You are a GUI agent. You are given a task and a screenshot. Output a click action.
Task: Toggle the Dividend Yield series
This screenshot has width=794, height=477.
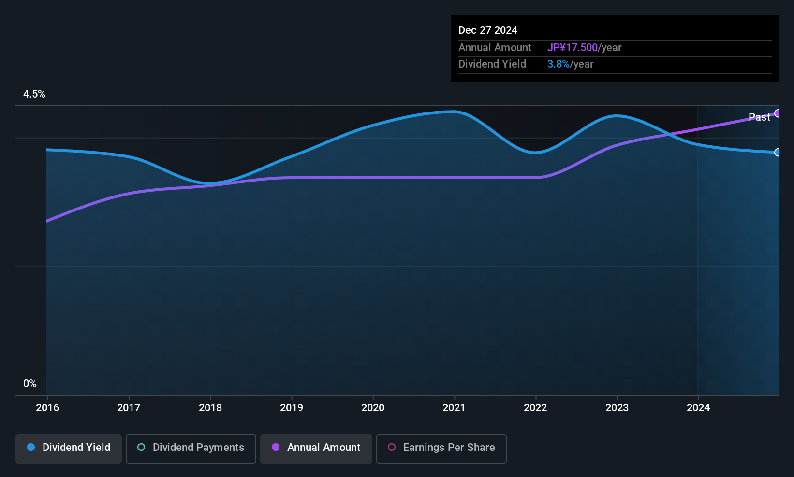click(69, 449)
